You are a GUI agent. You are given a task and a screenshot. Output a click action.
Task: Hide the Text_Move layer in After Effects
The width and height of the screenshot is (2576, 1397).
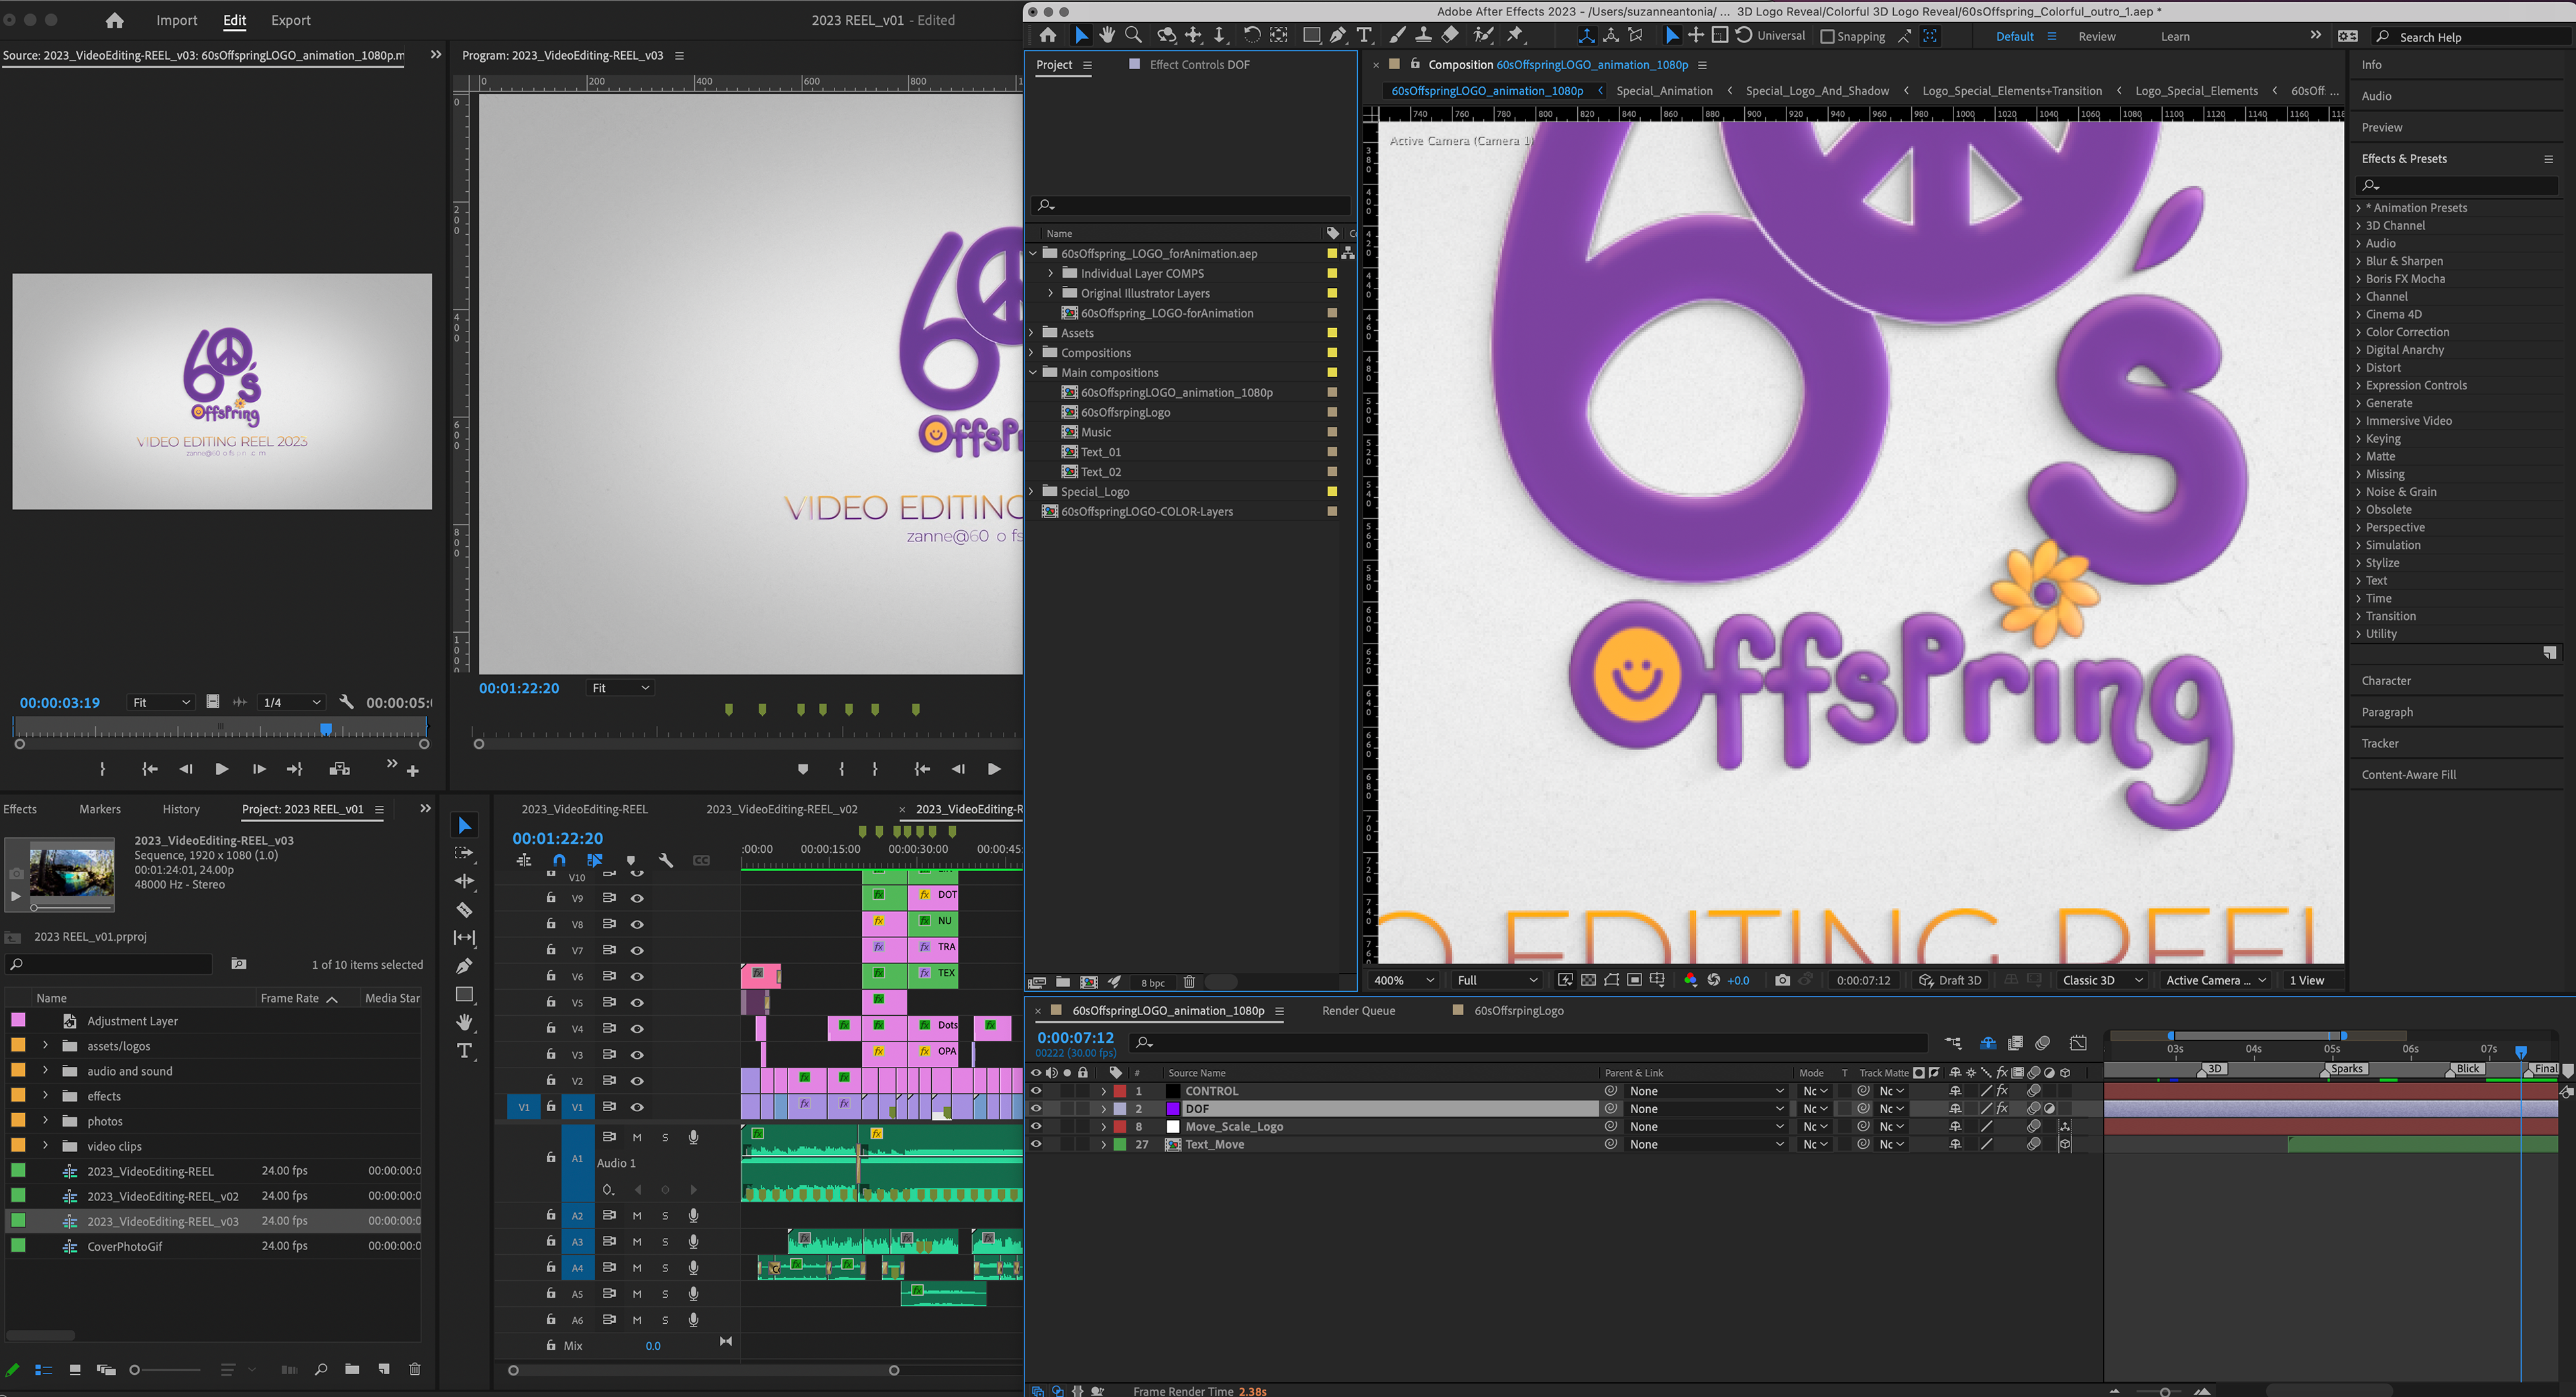(x=1036, y=1144)
